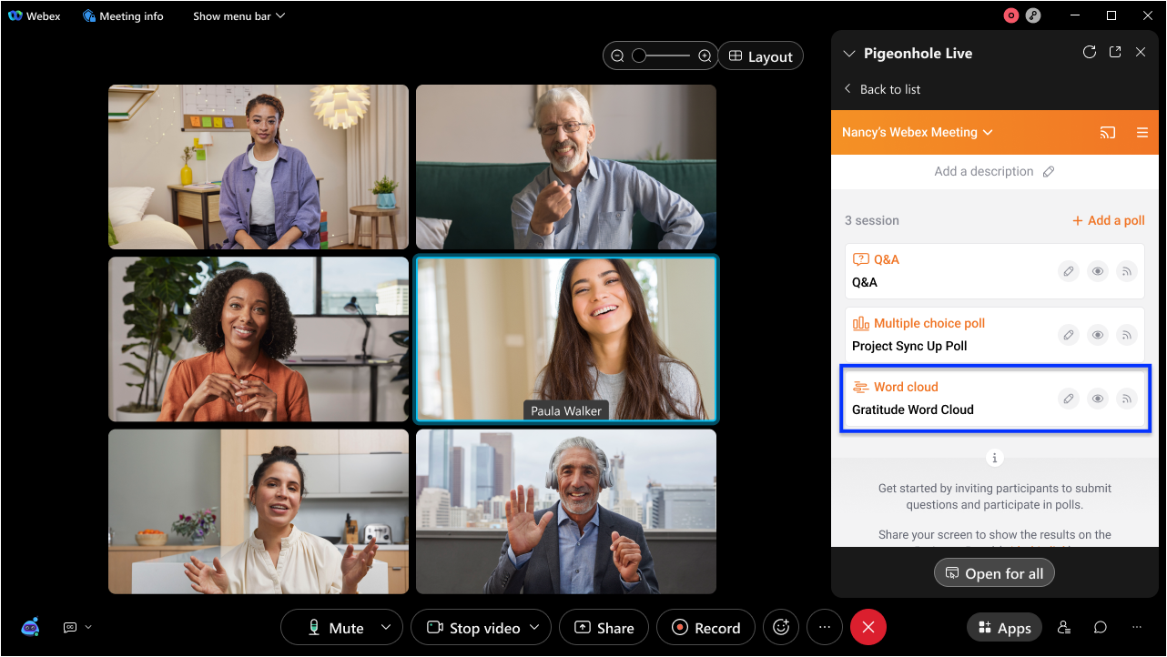1167x657 pixels.
Task: Click Add a poll
Action: pos(1109,220)
